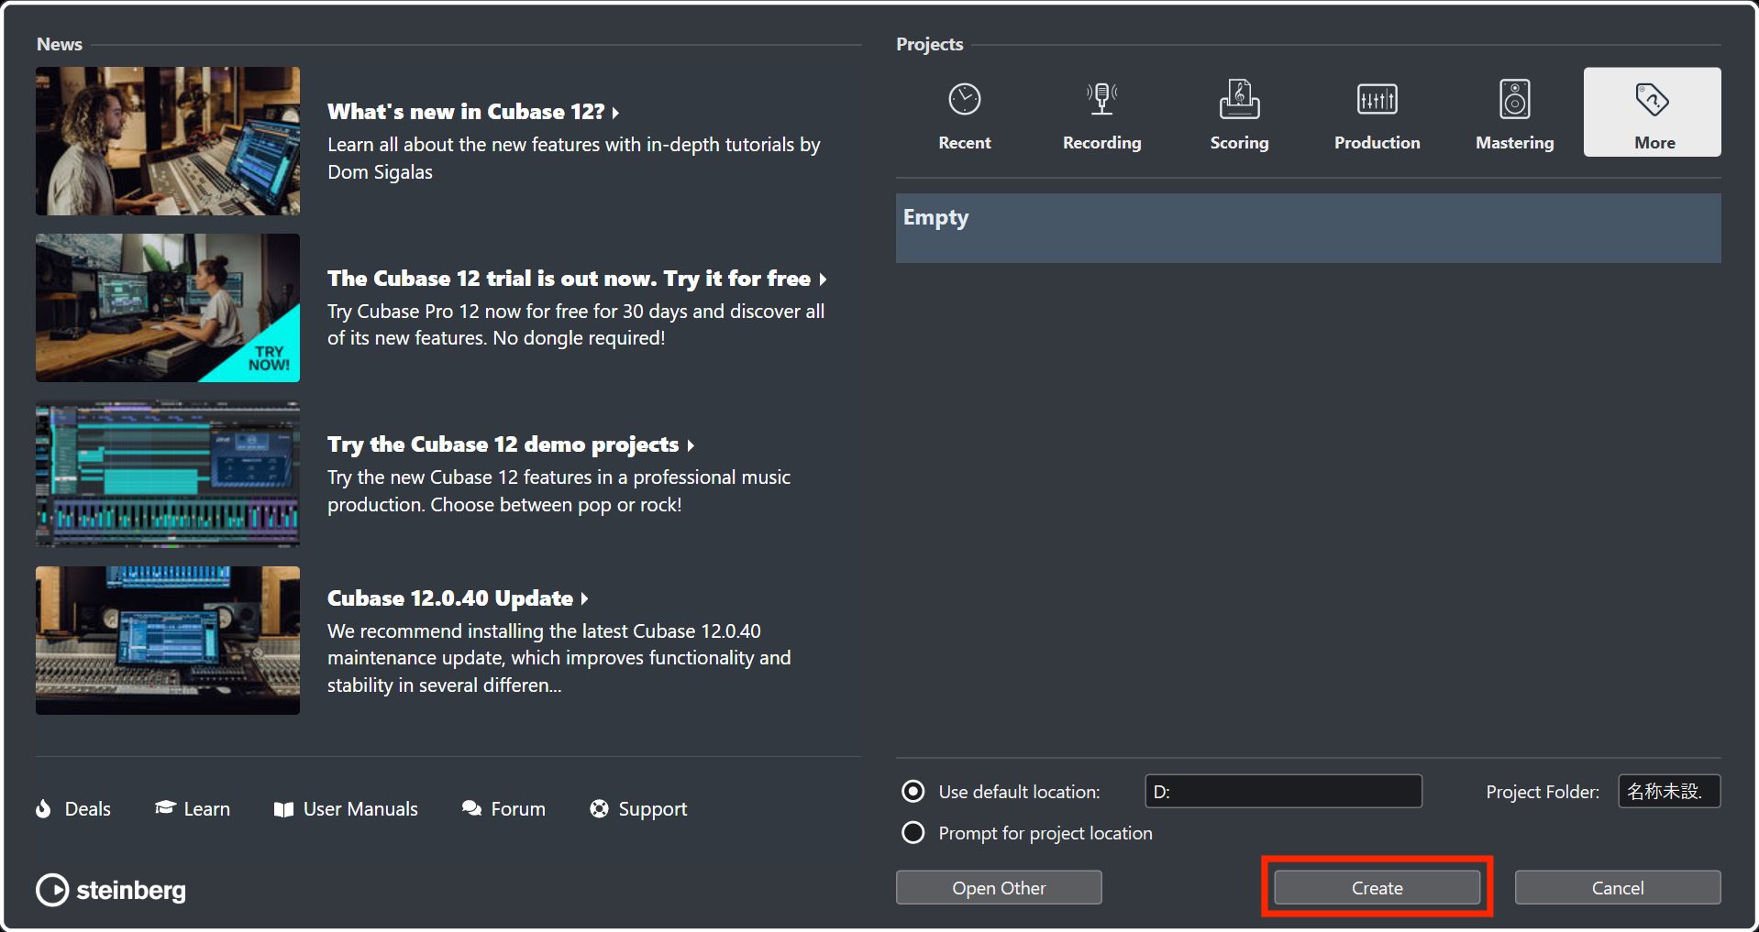Select the Production project category icon

tap(1376, 99)
